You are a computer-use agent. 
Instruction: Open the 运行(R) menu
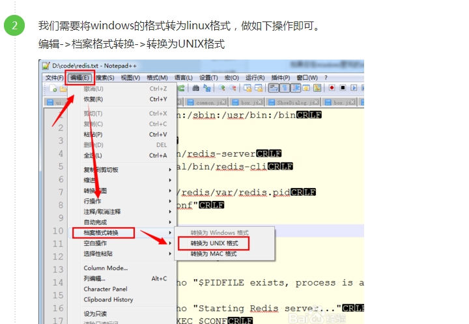[x=255, y=77]
